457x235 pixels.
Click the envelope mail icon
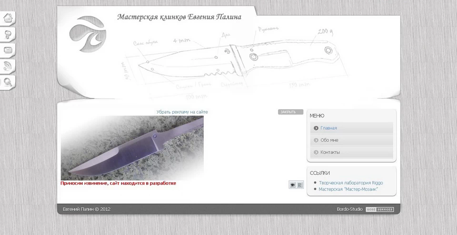coord(8,50)
